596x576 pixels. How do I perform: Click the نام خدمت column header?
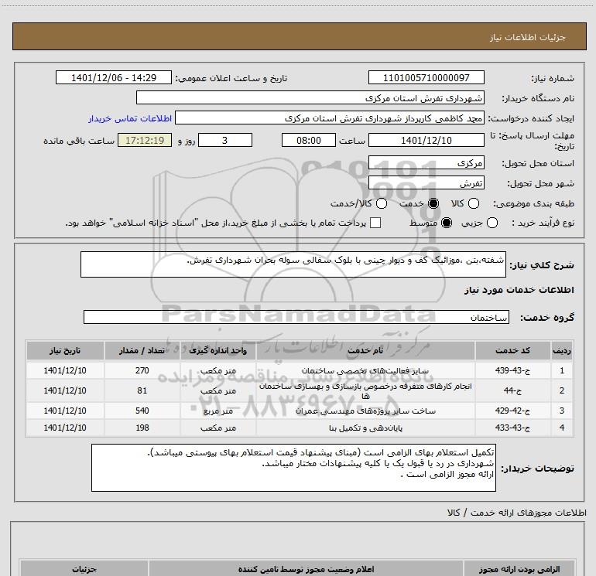pos(365,350)
